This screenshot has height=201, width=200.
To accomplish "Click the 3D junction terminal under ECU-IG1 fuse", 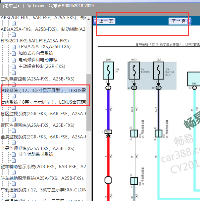I will (x=159, y=88).
